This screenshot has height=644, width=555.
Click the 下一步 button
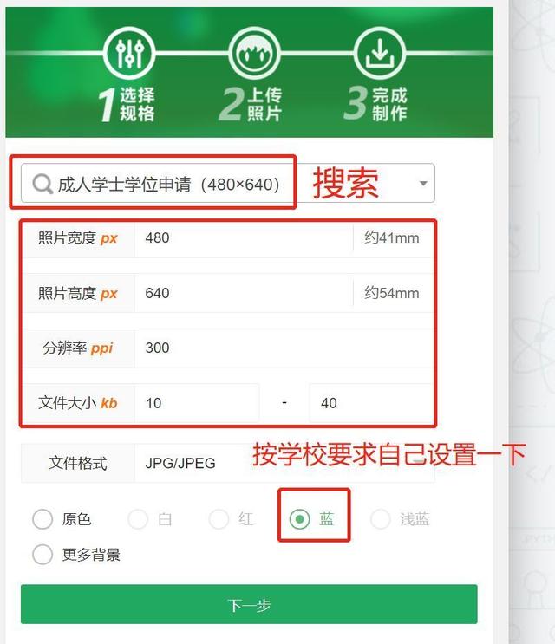(249, 605)
